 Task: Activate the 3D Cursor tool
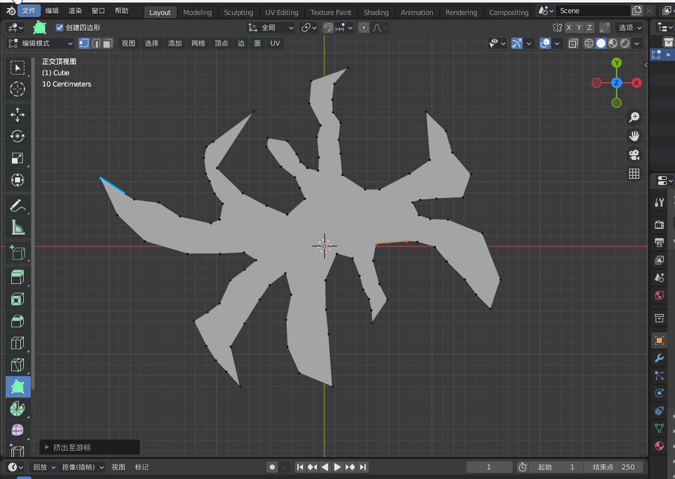(x=17, y=89)
